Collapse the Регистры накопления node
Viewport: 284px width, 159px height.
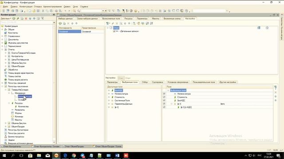coord(2,87)
